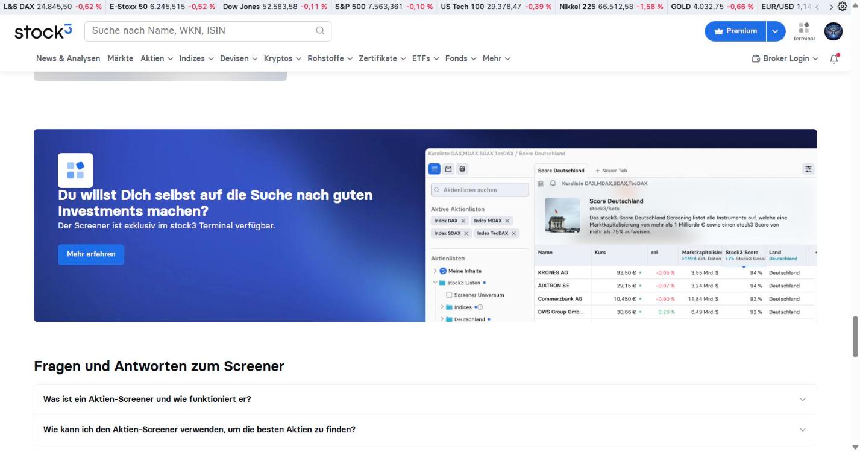Focus the 'Suche nach Name, WKN, ISIN' field

point(208,31)
